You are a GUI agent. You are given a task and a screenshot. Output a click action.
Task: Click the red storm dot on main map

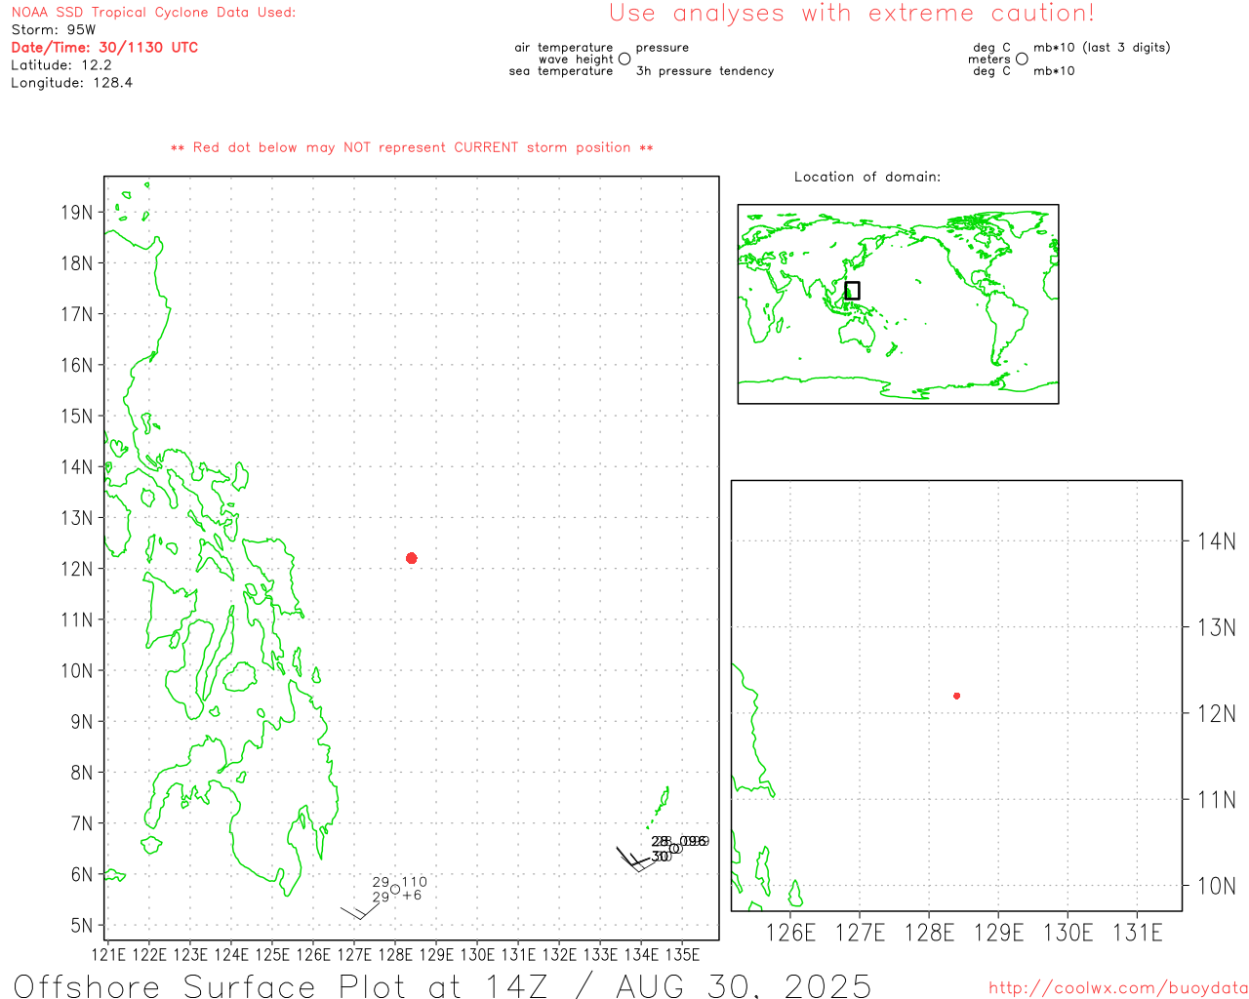coord(411,558)
